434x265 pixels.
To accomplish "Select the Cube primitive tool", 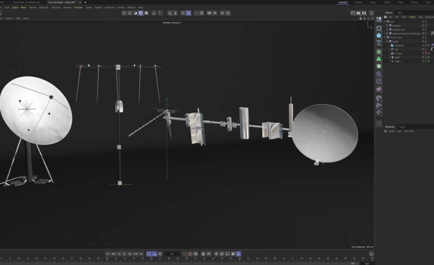I will (379, 36).
